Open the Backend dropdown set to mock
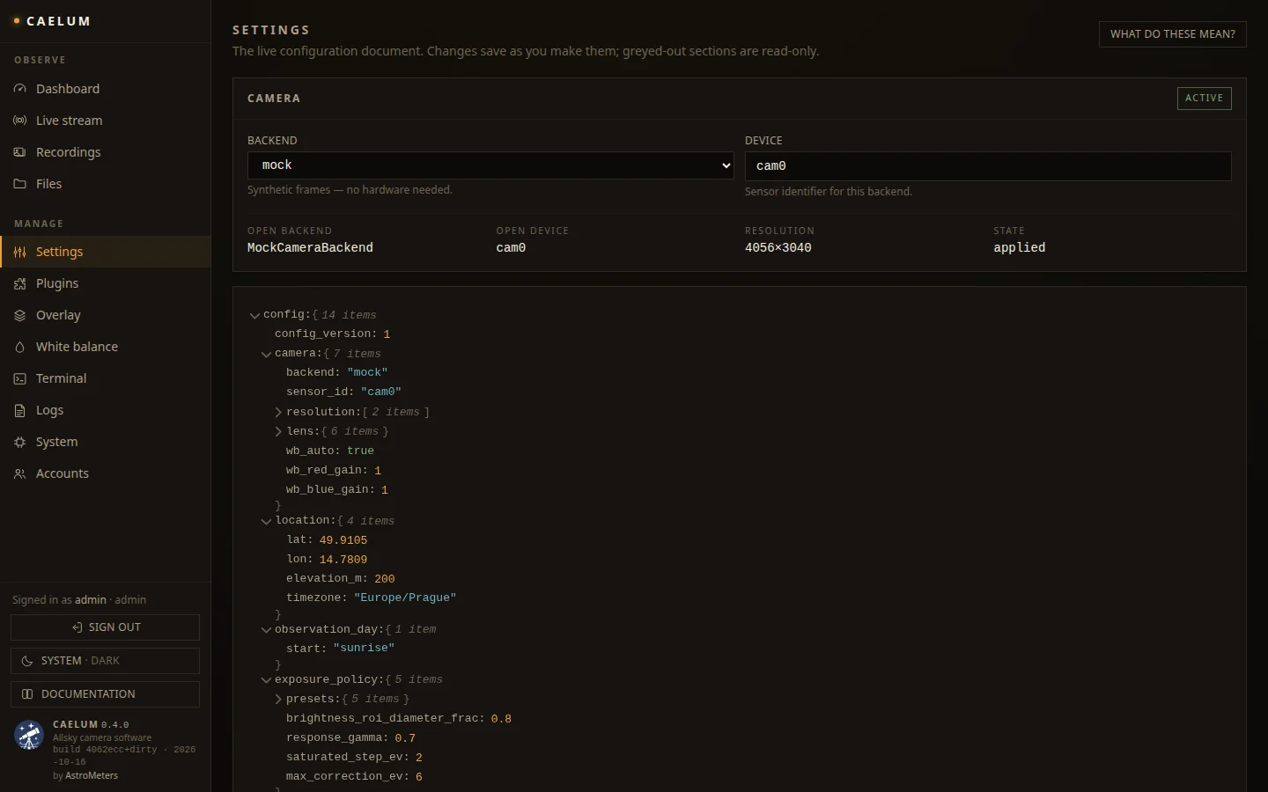 pos(490,165)
